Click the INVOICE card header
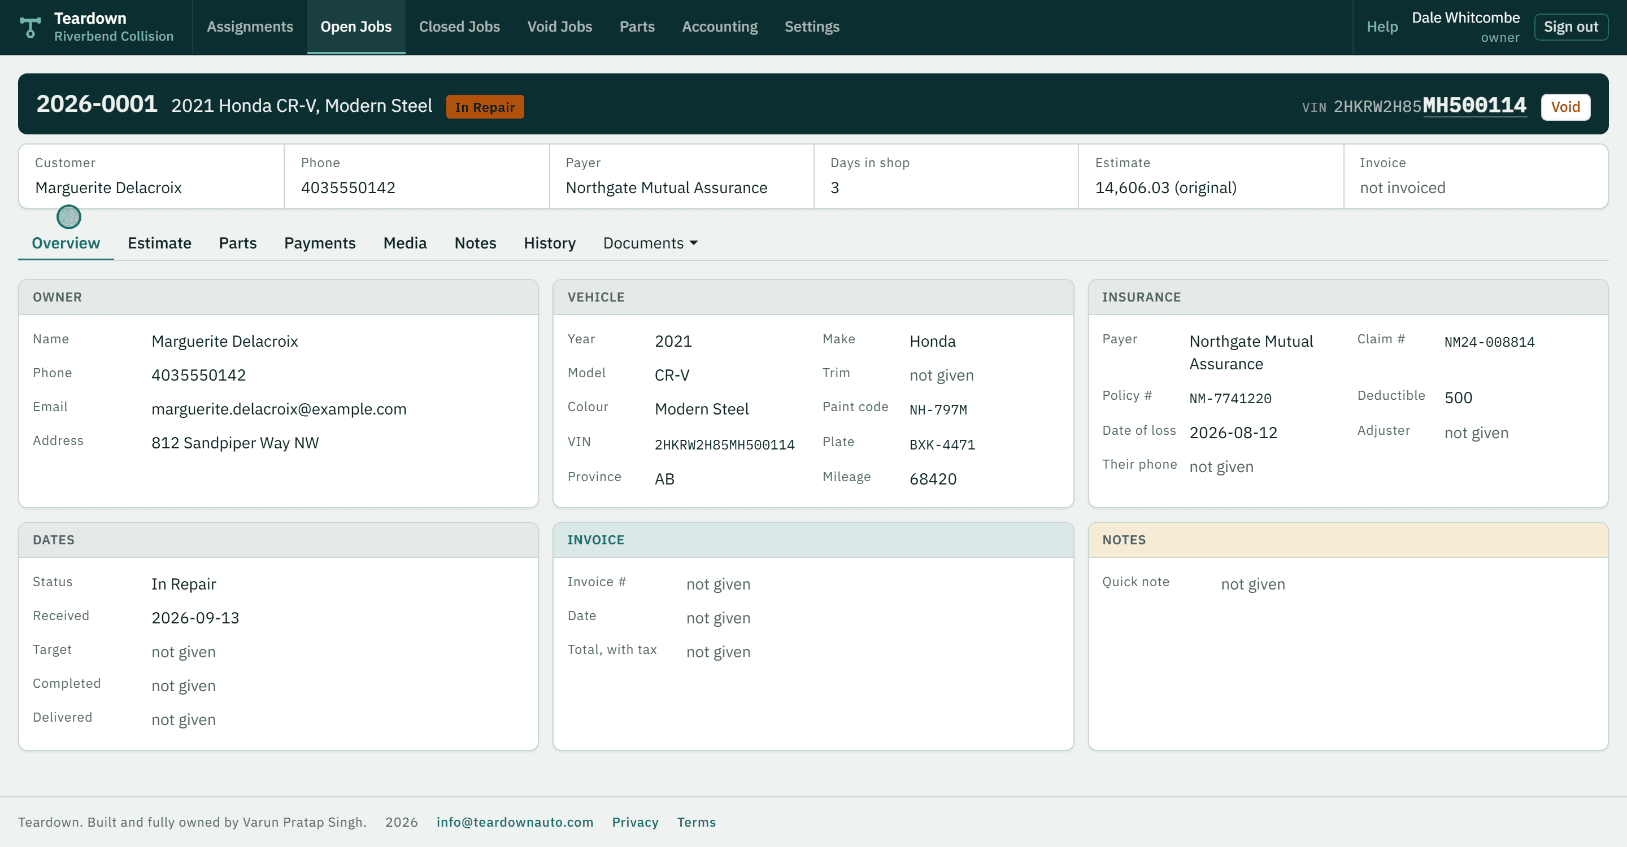 (x=813, y=540)
